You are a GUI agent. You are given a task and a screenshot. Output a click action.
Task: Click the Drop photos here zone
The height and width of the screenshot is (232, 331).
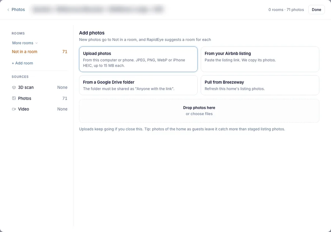(x=199, y=111)
